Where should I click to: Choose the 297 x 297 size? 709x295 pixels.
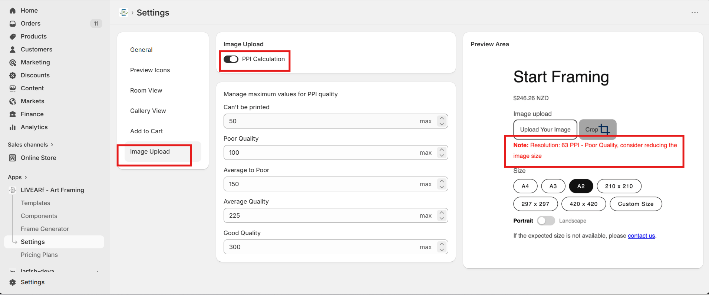(535, 204)
